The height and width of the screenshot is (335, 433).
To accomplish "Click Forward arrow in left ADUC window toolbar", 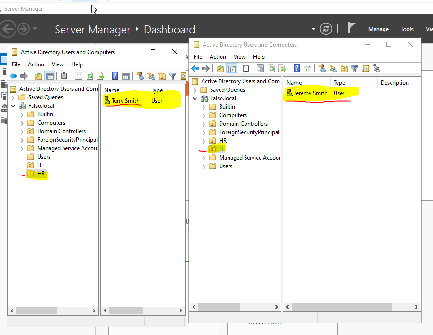I will 24,76.
